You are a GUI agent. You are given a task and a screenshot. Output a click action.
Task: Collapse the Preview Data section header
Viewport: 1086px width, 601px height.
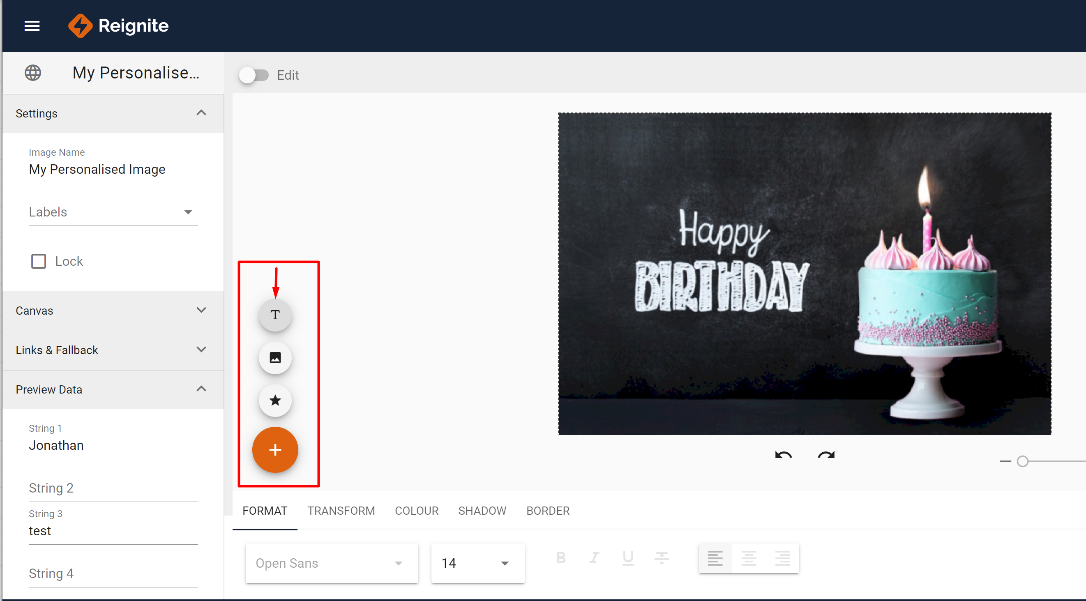pyautogui.click(x=113, y=389)
